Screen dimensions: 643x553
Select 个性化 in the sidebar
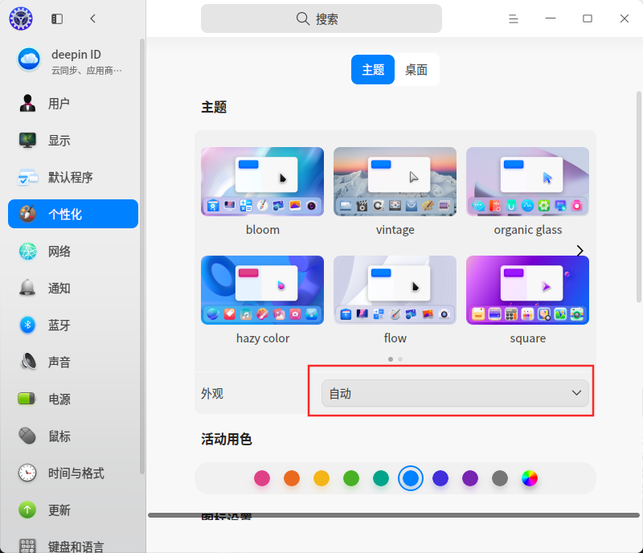pyautogui.click(x=73, y=214)
